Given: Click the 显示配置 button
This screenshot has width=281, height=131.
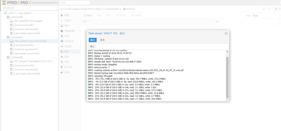Looking at the screenshot, I should point(120,16).
